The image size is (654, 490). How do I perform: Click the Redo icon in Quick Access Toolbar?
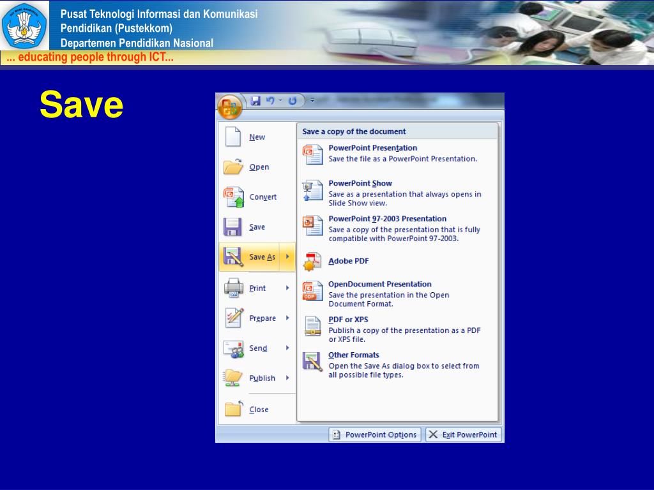(x=293, y=100)
